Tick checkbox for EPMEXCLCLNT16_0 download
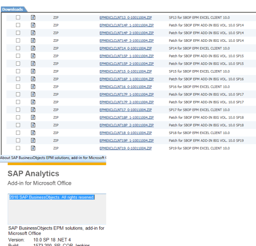 pos(18,87)
